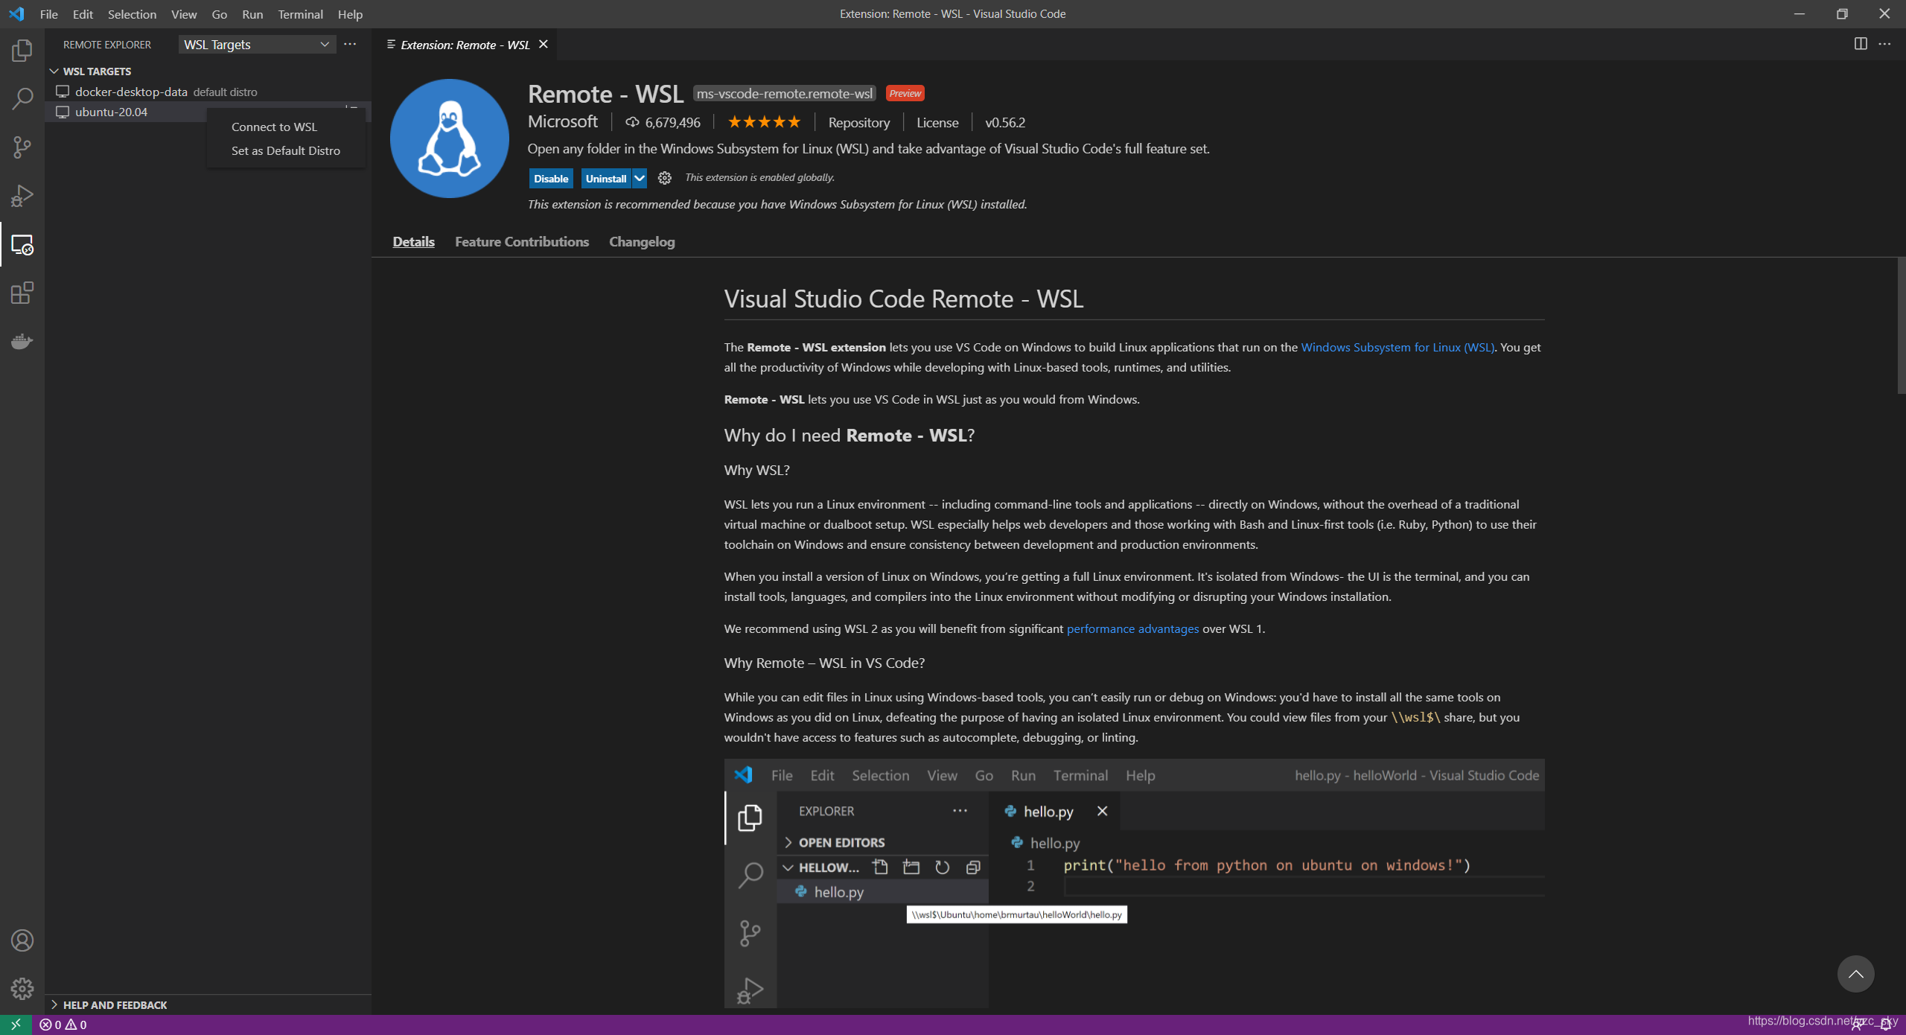Click the five-star rating
This screenshot has width=1906, height=1035.
pos(764,122)
